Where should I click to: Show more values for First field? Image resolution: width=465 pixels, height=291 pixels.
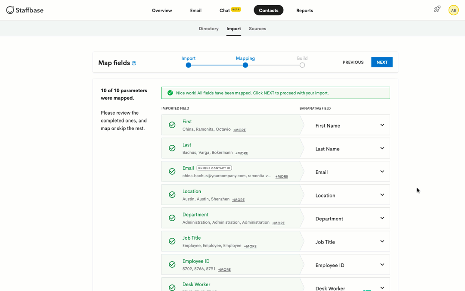point(239,130)
